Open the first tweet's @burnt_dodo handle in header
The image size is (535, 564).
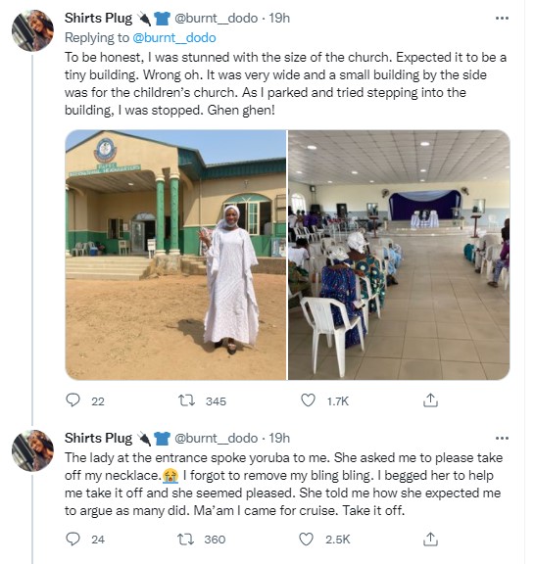click(216, 18)
